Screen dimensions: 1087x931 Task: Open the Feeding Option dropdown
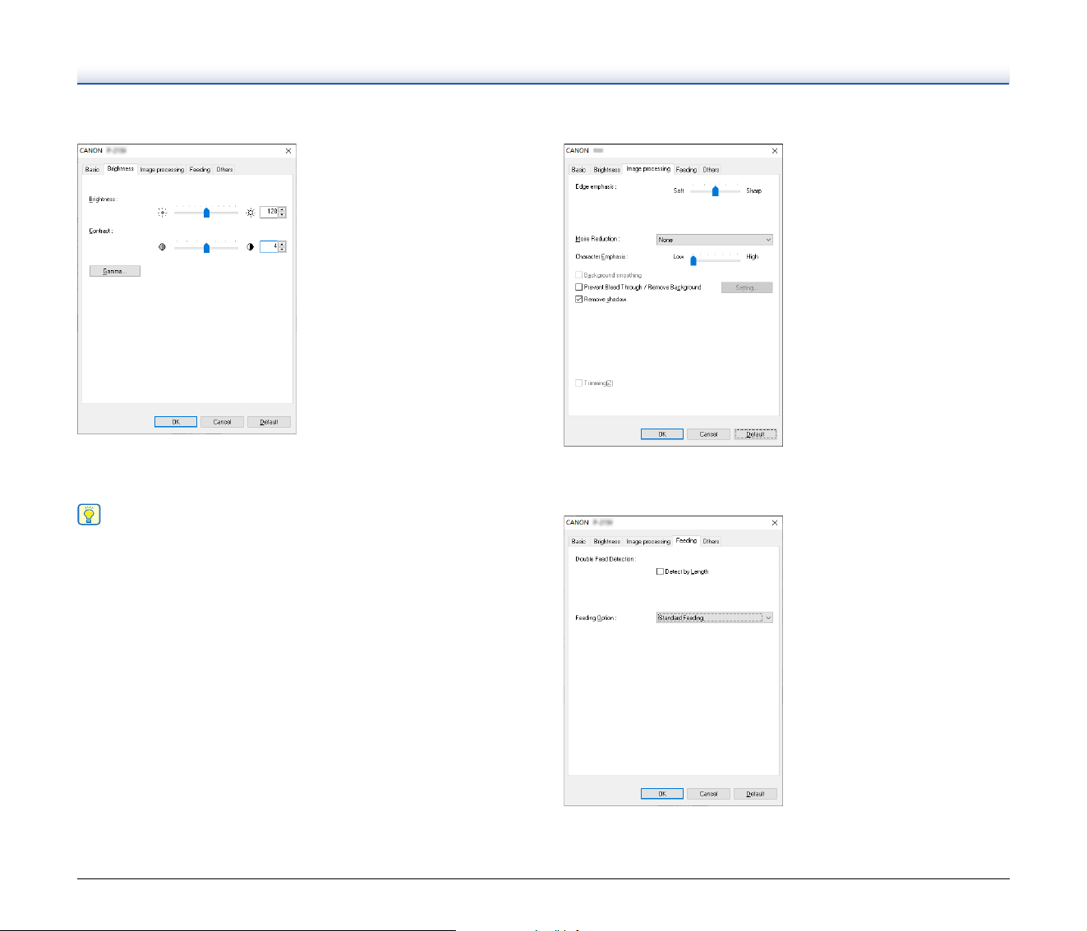pos(715,617)
